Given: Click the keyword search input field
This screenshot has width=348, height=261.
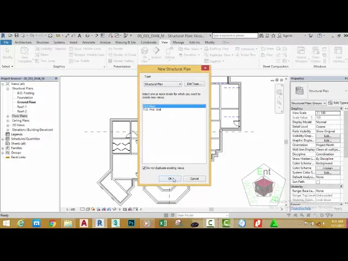Looking at the screenshot, I should point(235,35).
